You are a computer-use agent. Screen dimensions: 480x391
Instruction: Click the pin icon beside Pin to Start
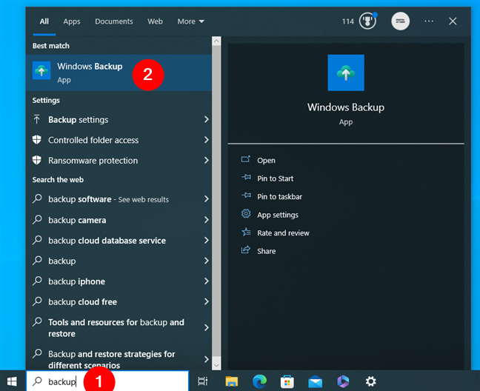coord(246,177)
